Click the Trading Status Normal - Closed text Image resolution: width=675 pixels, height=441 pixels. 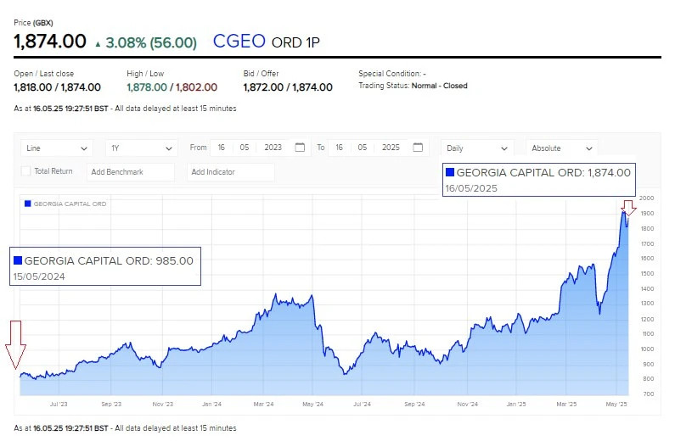tap(413, 86)
